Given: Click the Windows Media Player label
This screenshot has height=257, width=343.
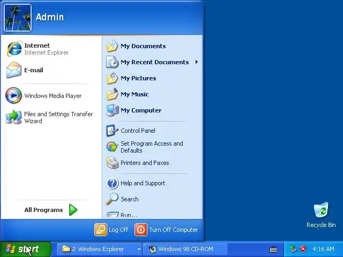Looking at the screenshot, I should point(53,96).
